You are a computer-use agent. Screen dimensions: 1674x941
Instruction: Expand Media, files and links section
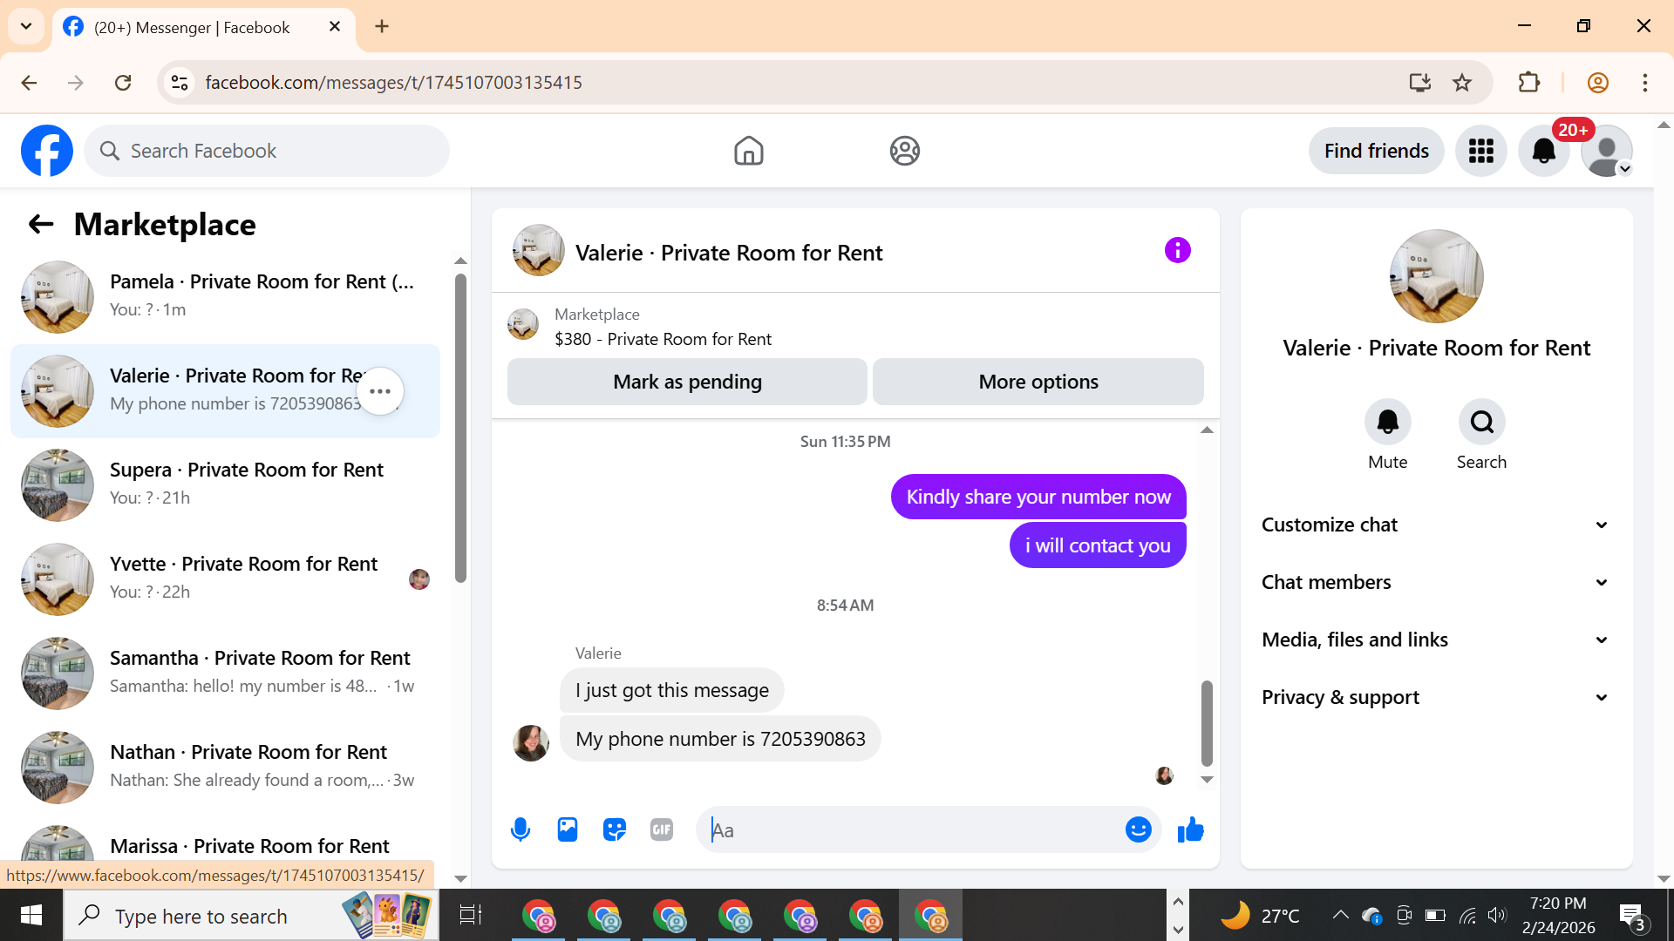(1436, 640)
